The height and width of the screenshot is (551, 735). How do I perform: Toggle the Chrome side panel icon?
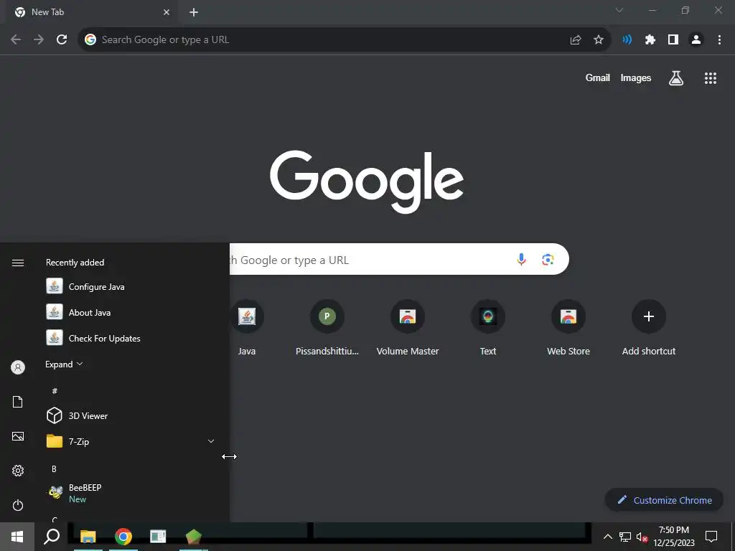point(673,39)
